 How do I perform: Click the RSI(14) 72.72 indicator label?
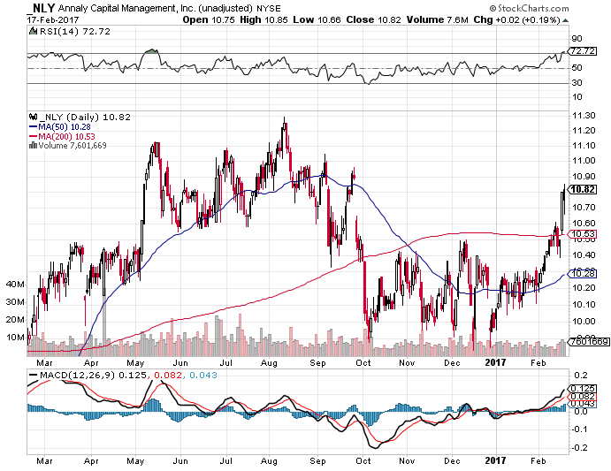click(x=75, y=32)
